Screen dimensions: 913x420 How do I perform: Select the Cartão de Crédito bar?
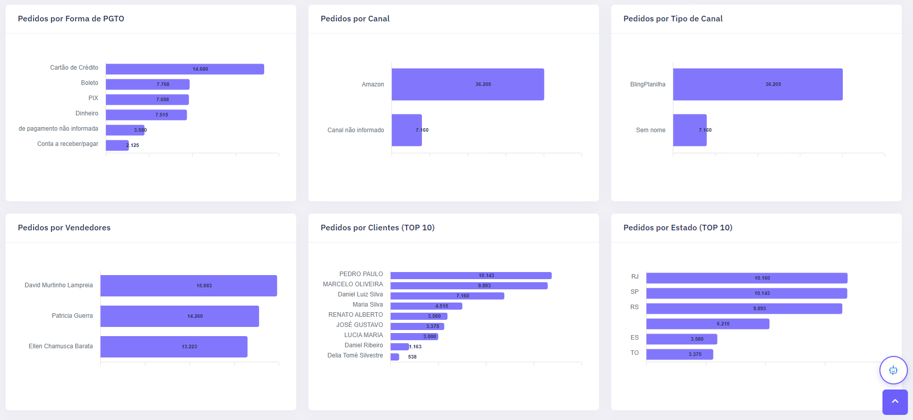click(x=185, y=69)
